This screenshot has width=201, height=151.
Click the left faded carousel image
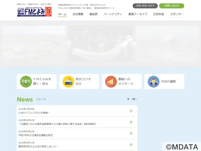34,44
